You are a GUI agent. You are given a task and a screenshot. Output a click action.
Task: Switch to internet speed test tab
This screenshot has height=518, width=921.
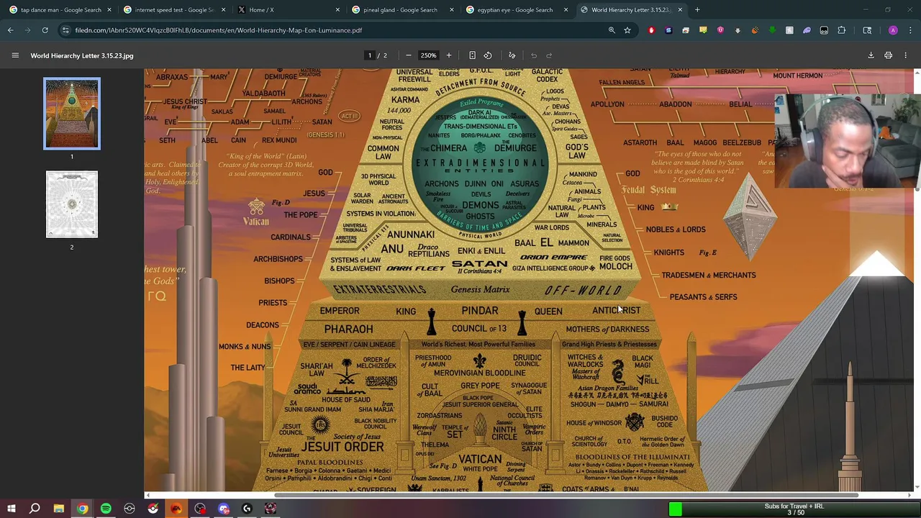click(x=173, y=10)
